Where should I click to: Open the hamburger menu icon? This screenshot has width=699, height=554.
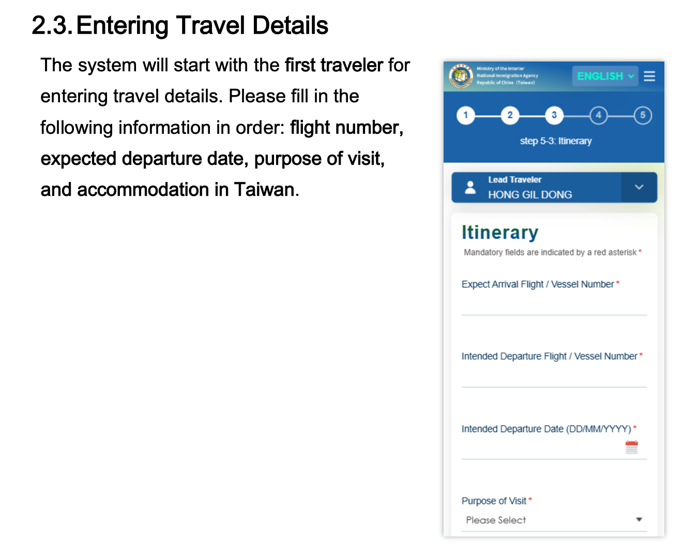649,76
